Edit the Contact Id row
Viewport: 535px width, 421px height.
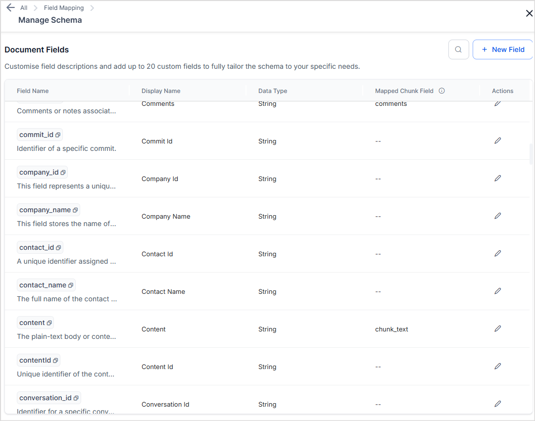[x=497, y=253]
